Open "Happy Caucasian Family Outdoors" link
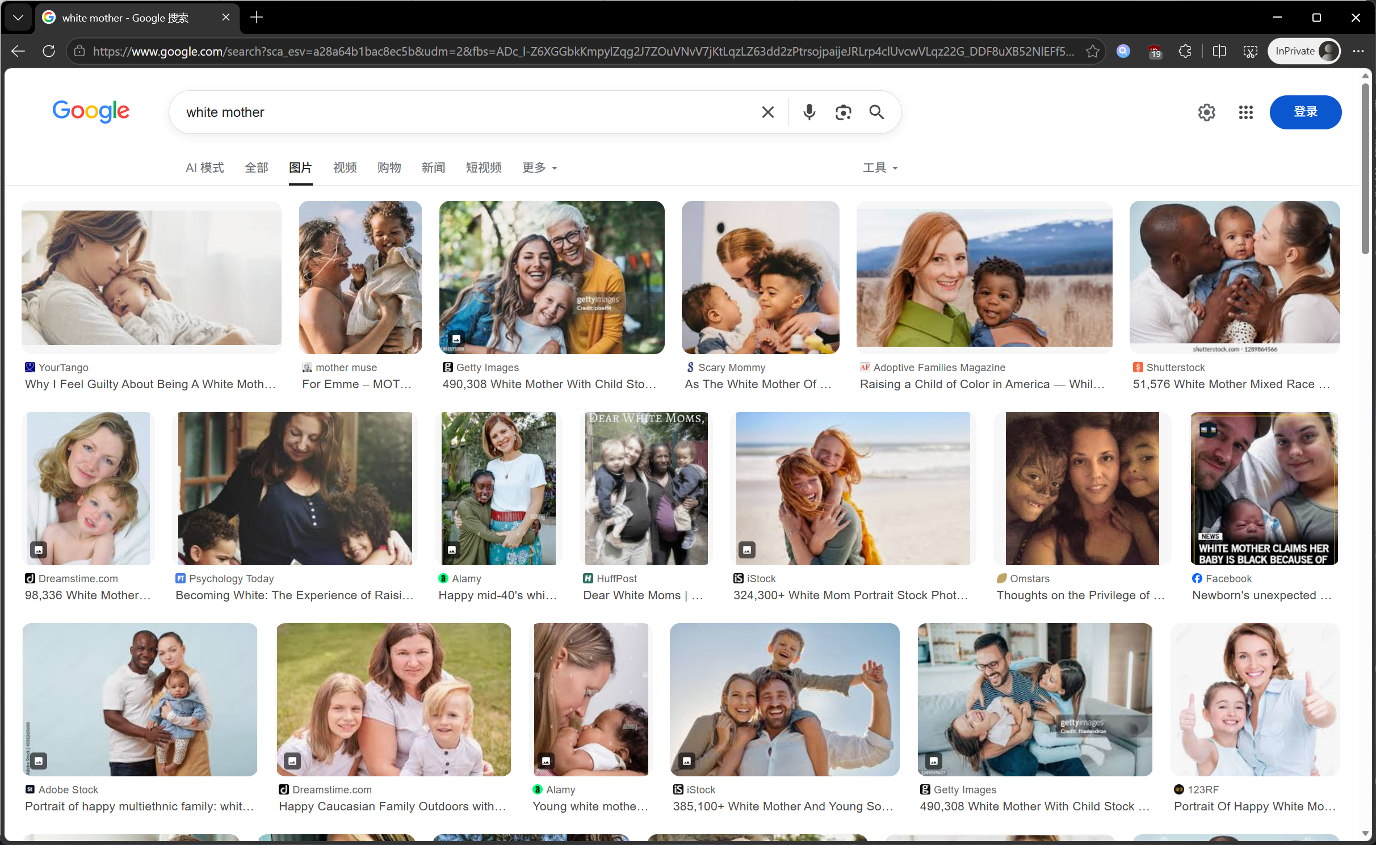 point(392,806)
